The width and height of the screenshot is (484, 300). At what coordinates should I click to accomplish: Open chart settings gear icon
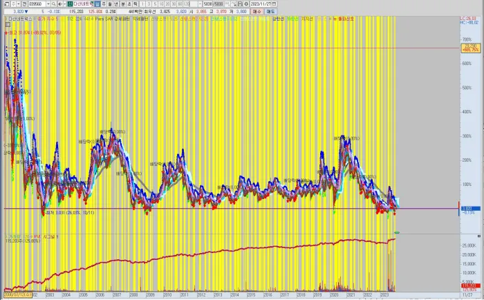[246, 4]
